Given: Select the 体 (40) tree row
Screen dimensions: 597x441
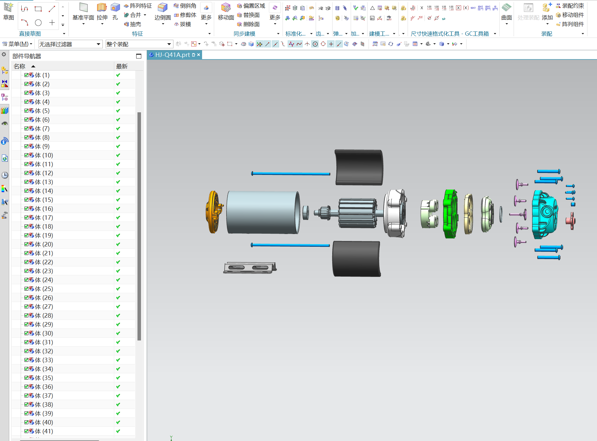Looking at the screenshot, I should pyautogui.click(x=74, y=422).
